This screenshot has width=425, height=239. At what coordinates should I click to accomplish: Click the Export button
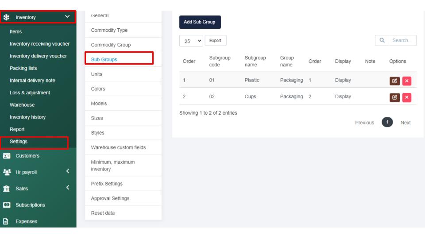215,41
